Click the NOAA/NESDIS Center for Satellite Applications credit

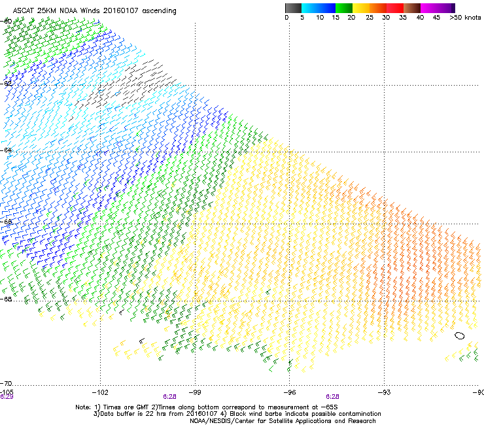[283, 421]
